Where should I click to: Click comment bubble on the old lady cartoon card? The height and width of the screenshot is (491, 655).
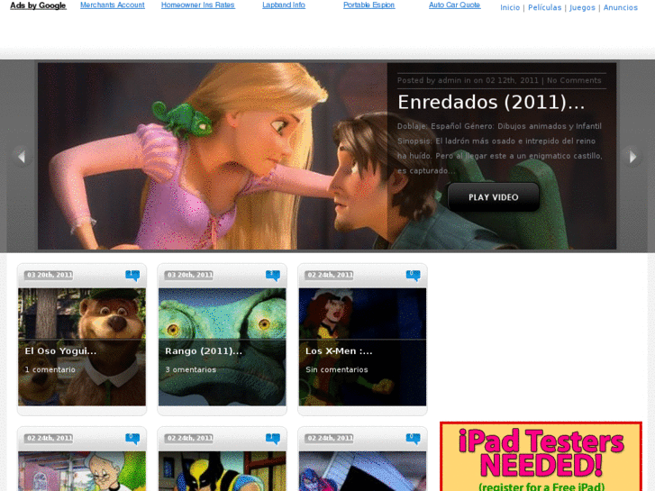point(132,439)
